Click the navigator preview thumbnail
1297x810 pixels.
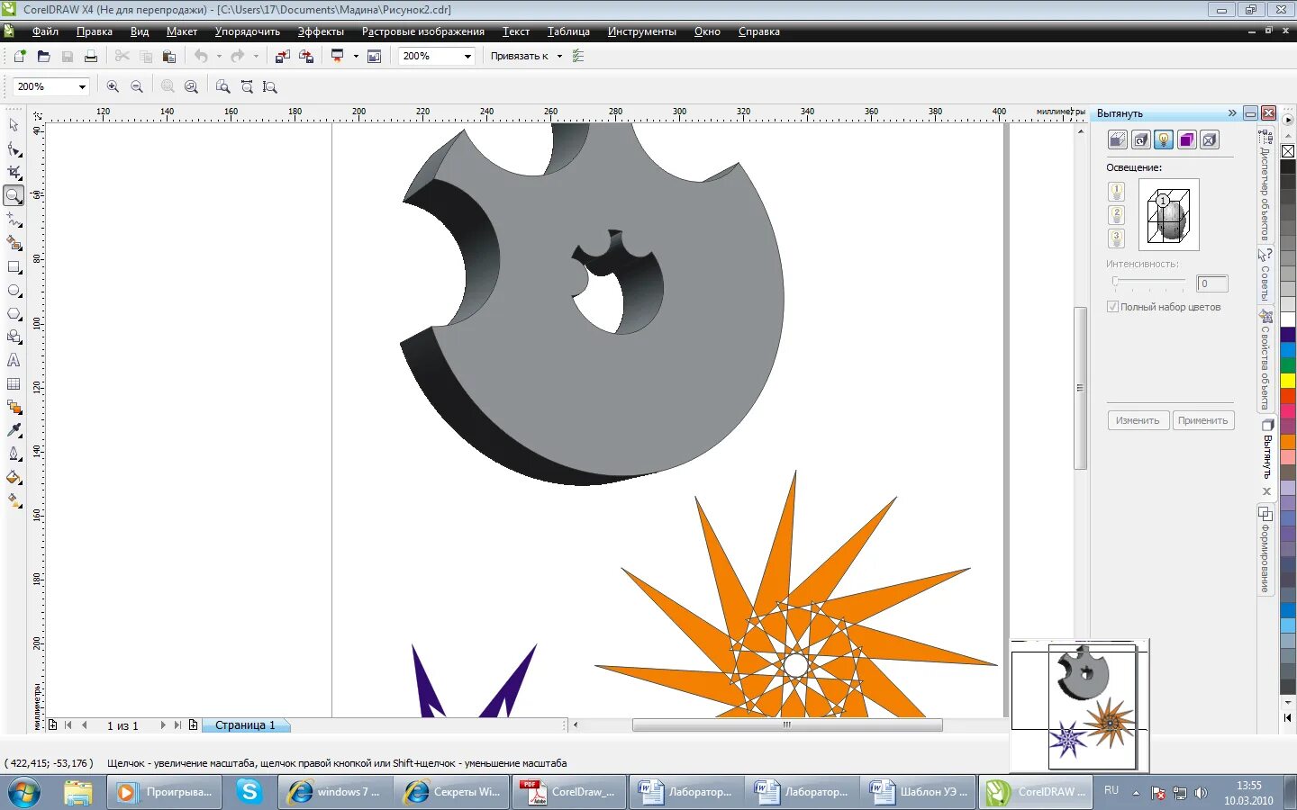point(1079,706)
